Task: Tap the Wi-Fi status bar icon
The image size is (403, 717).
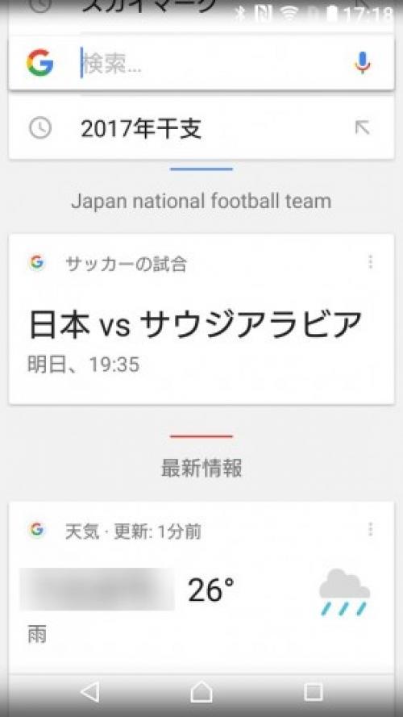Action: pos(289,15)
